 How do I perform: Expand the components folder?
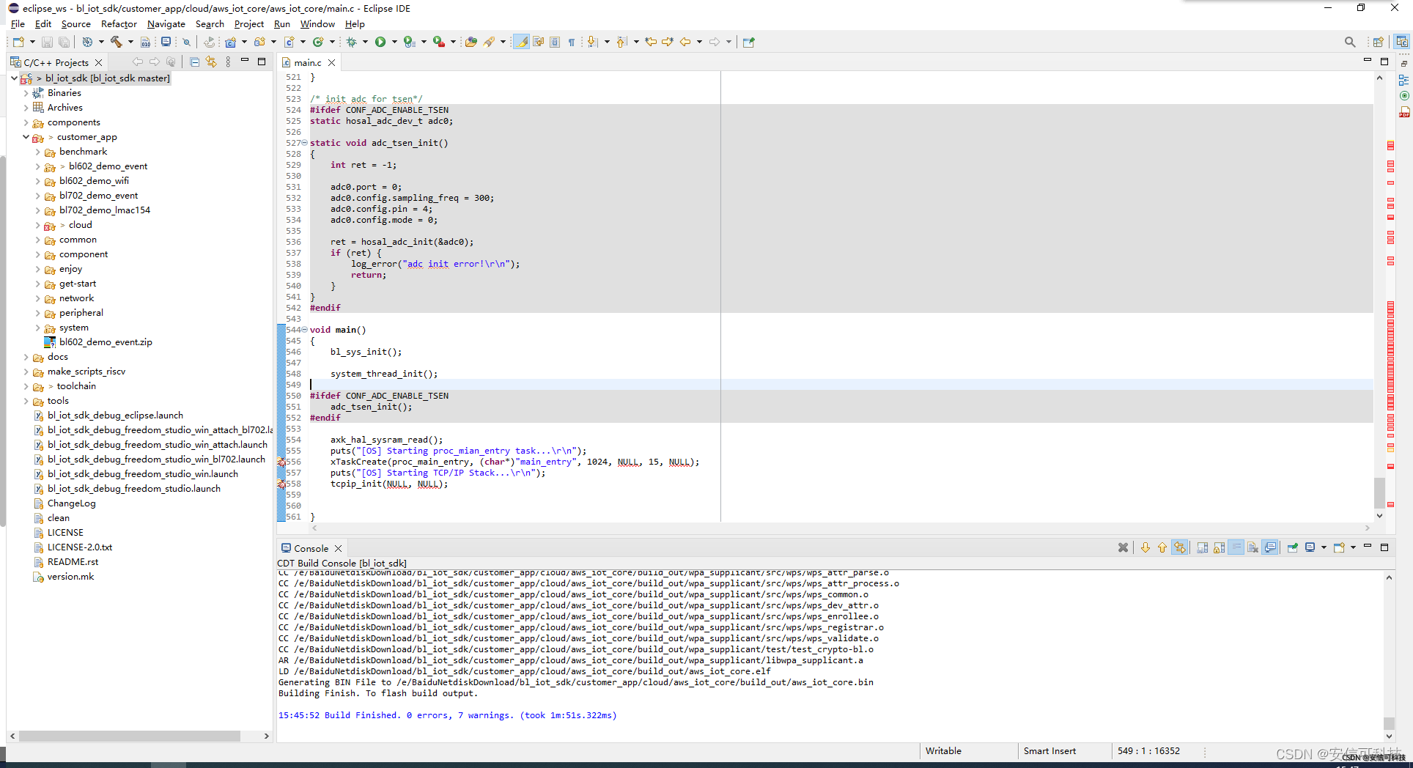pos(26,122)
